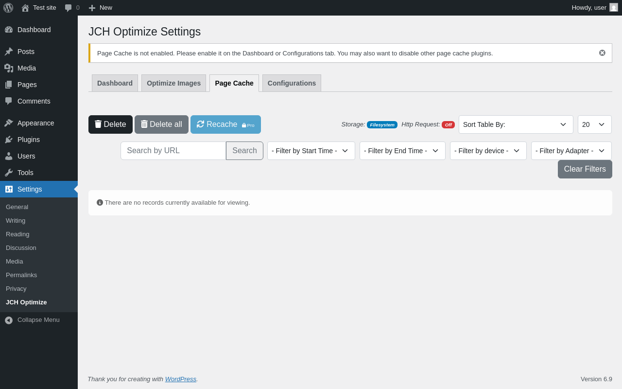The image size is (622, 389).
Task: Open Discussion settings submenu item
Action: click(x=21, y=248)
